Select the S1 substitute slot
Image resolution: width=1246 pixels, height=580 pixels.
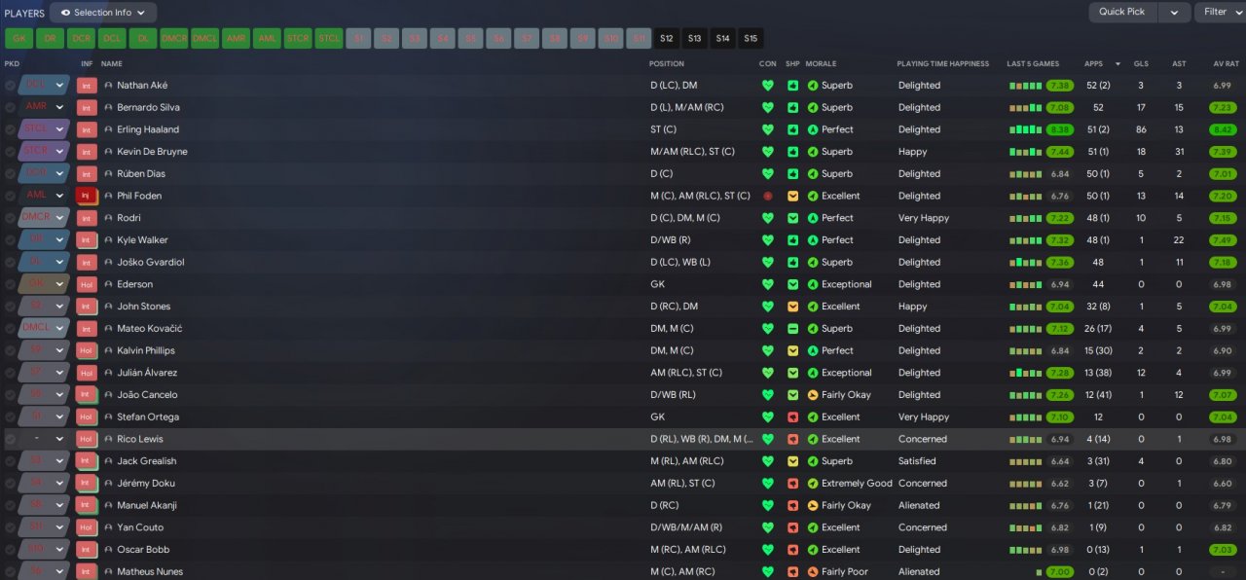coord(358,39)
